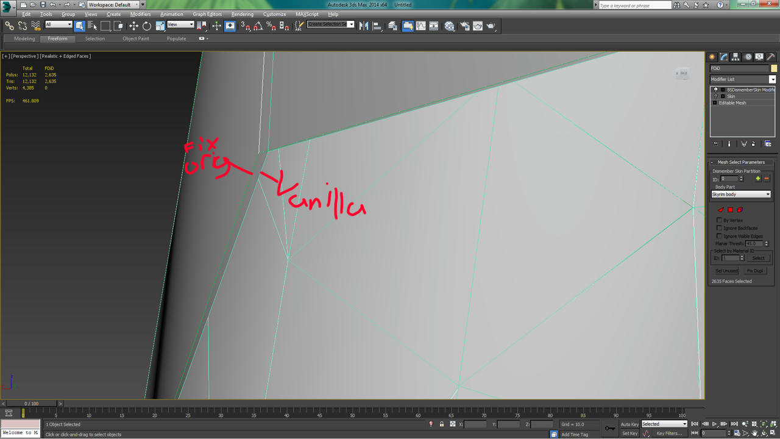
Task: Click Fix Dupl button
Action: point(754,271)
